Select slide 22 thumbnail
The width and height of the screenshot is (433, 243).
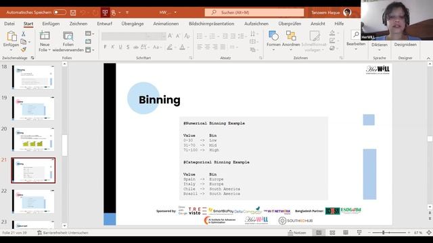33,202
